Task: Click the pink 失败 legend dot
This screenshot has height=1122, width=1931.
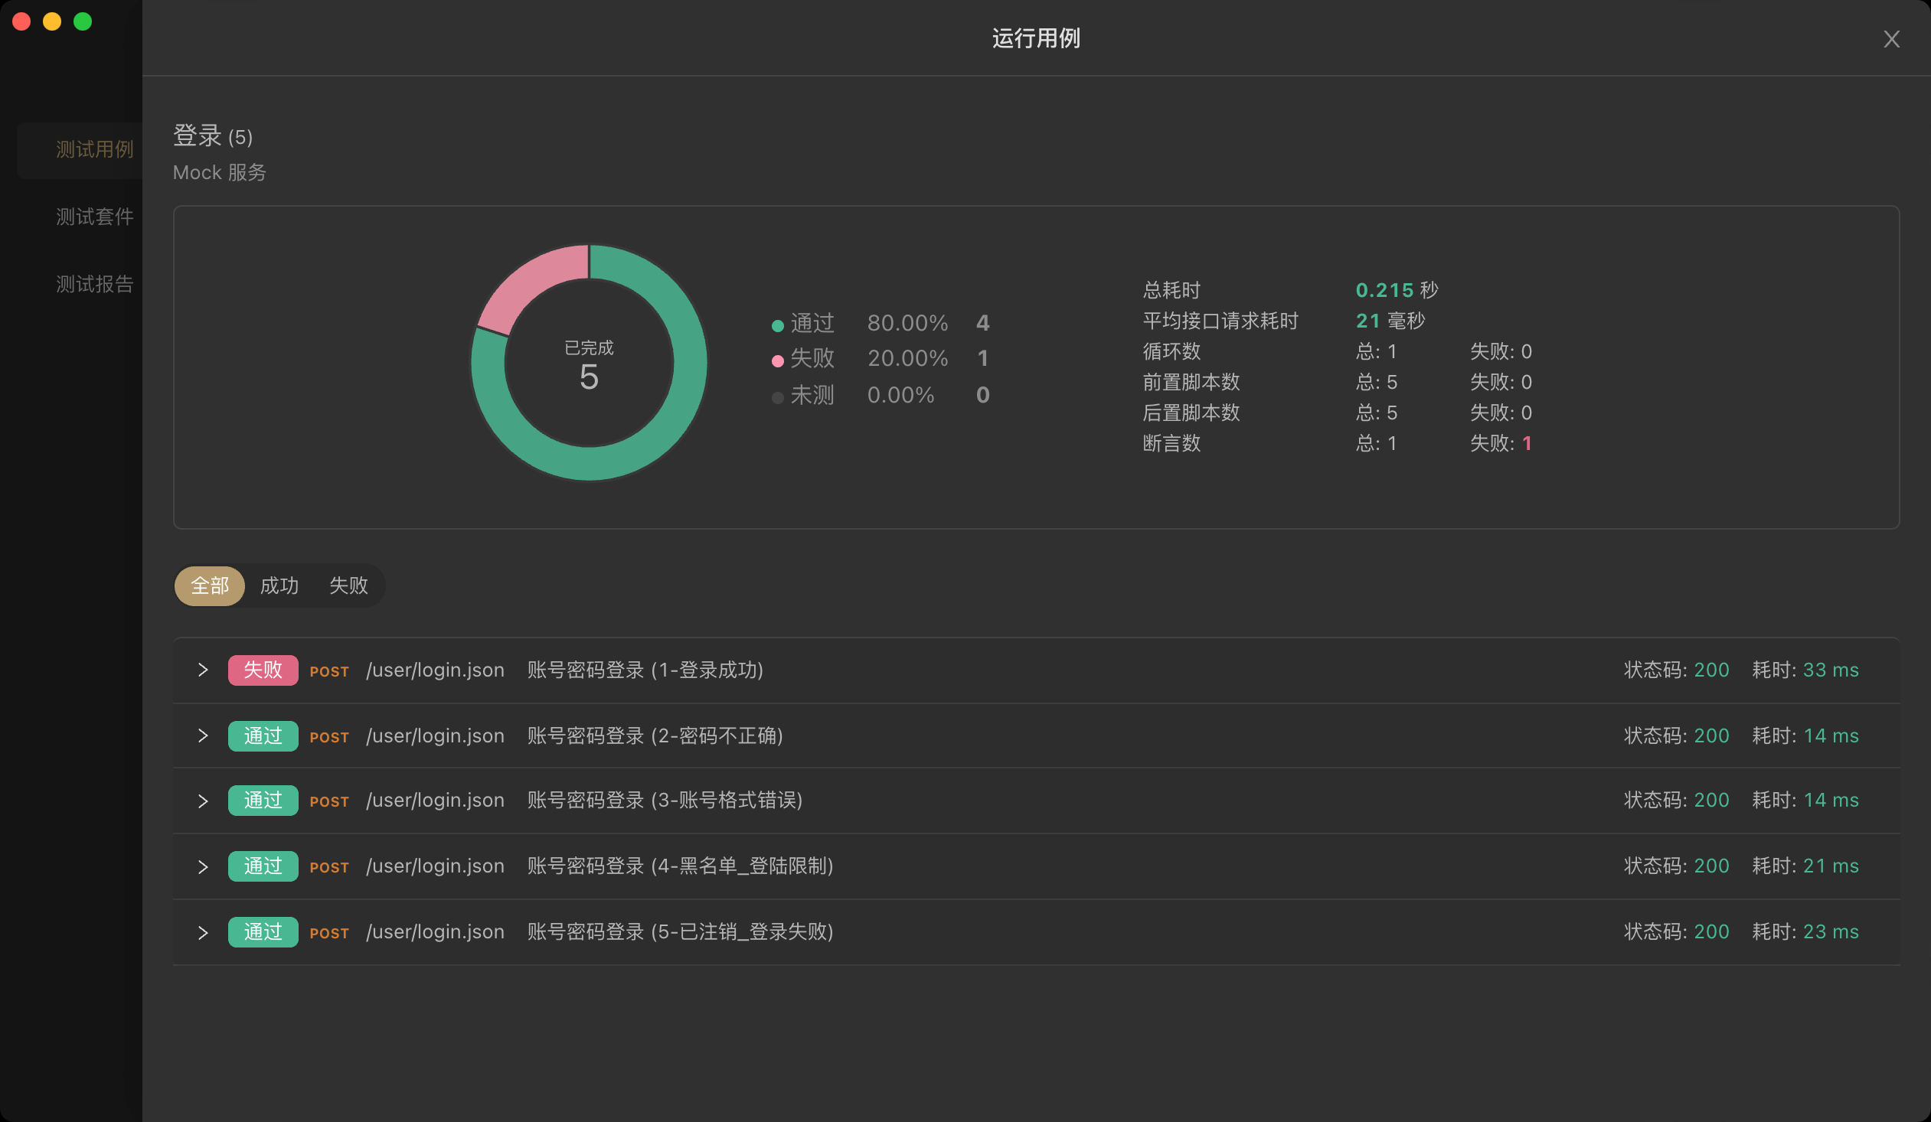Action: pos(777,360)
